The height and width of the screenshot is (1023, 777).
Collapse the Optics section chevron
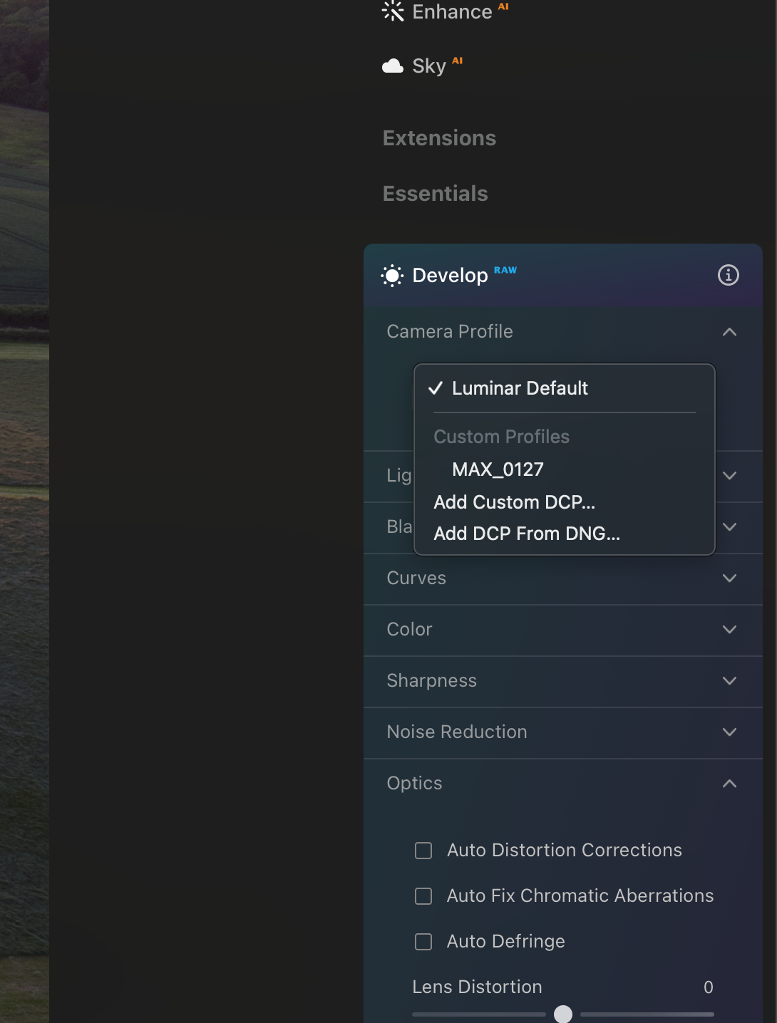pos(729,784)
